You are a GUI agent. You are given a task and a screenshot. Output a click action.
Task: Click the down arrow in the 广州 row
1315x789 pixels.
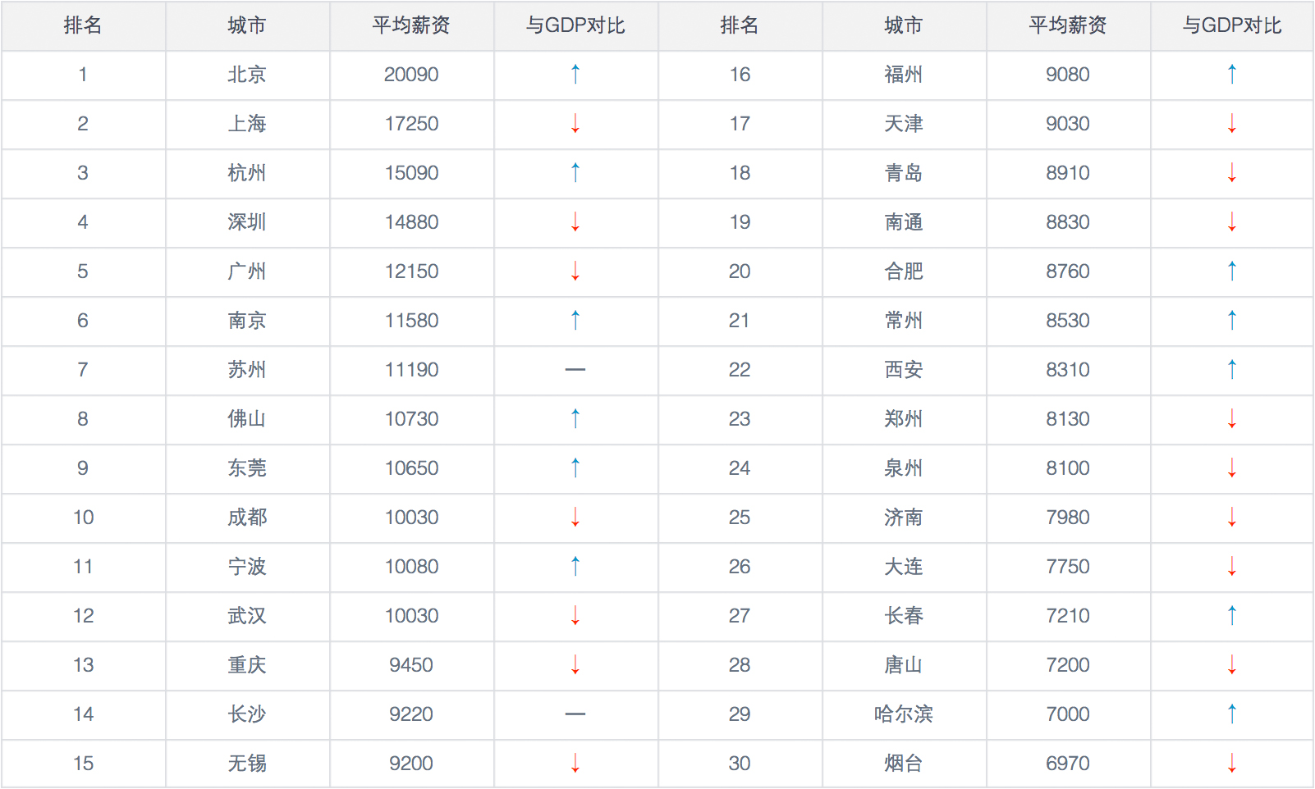(575, 271)
